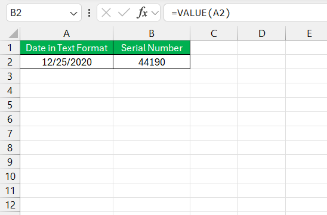Select row 10 header

[x=10, y=176]
